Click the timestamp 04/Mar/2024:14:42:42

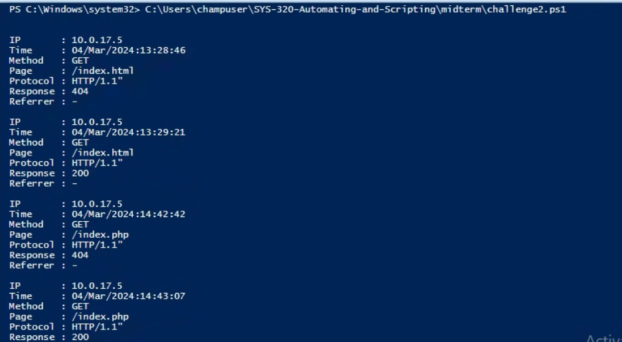click(x=128, y=214)
